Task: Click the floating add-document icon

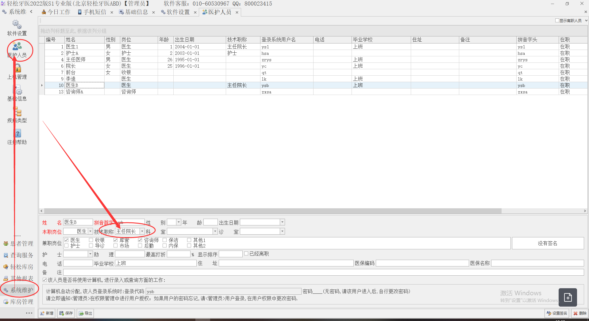Action: coord(568,297)
